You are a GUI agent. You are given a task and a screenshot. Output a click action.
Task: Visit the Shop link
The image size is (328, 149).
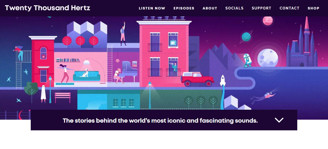coord(313,8)
